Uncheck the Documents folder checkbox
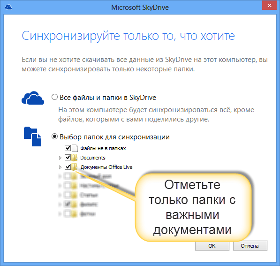The image size is (280, 266). [x=68, y=157]
